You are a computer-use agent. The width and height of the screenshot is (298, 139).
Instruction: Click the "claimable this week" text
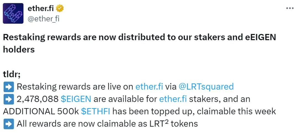236,111
